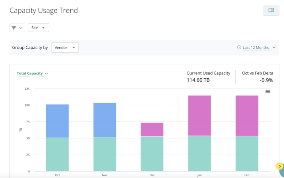Click the 25 y-axis tick label
This screenshot has height=178, width=284.
coord(28,155)
